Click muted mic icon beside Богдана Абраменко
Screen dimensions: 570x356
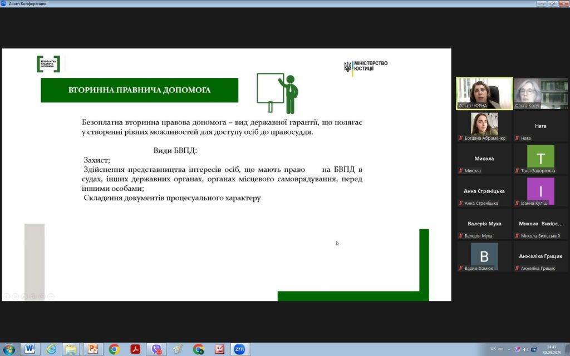(460, 138)
